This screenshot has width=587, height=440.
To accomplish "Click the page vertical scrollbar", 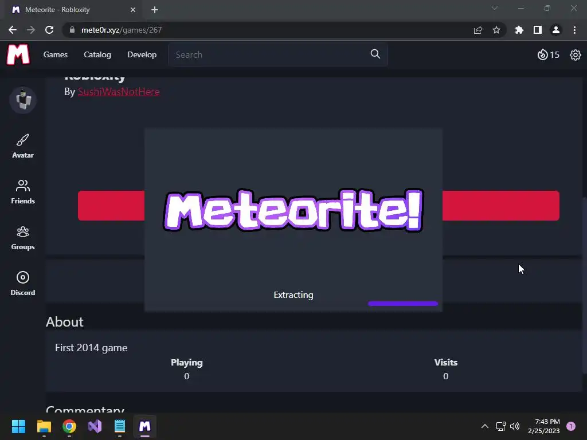I will pos(584,284).
